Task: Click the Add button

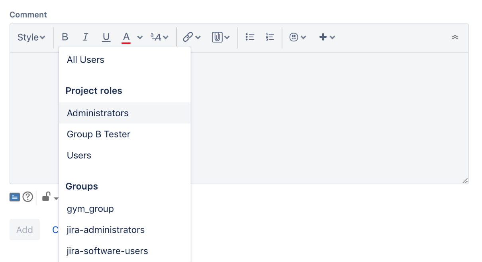Action: click(24, 230)
